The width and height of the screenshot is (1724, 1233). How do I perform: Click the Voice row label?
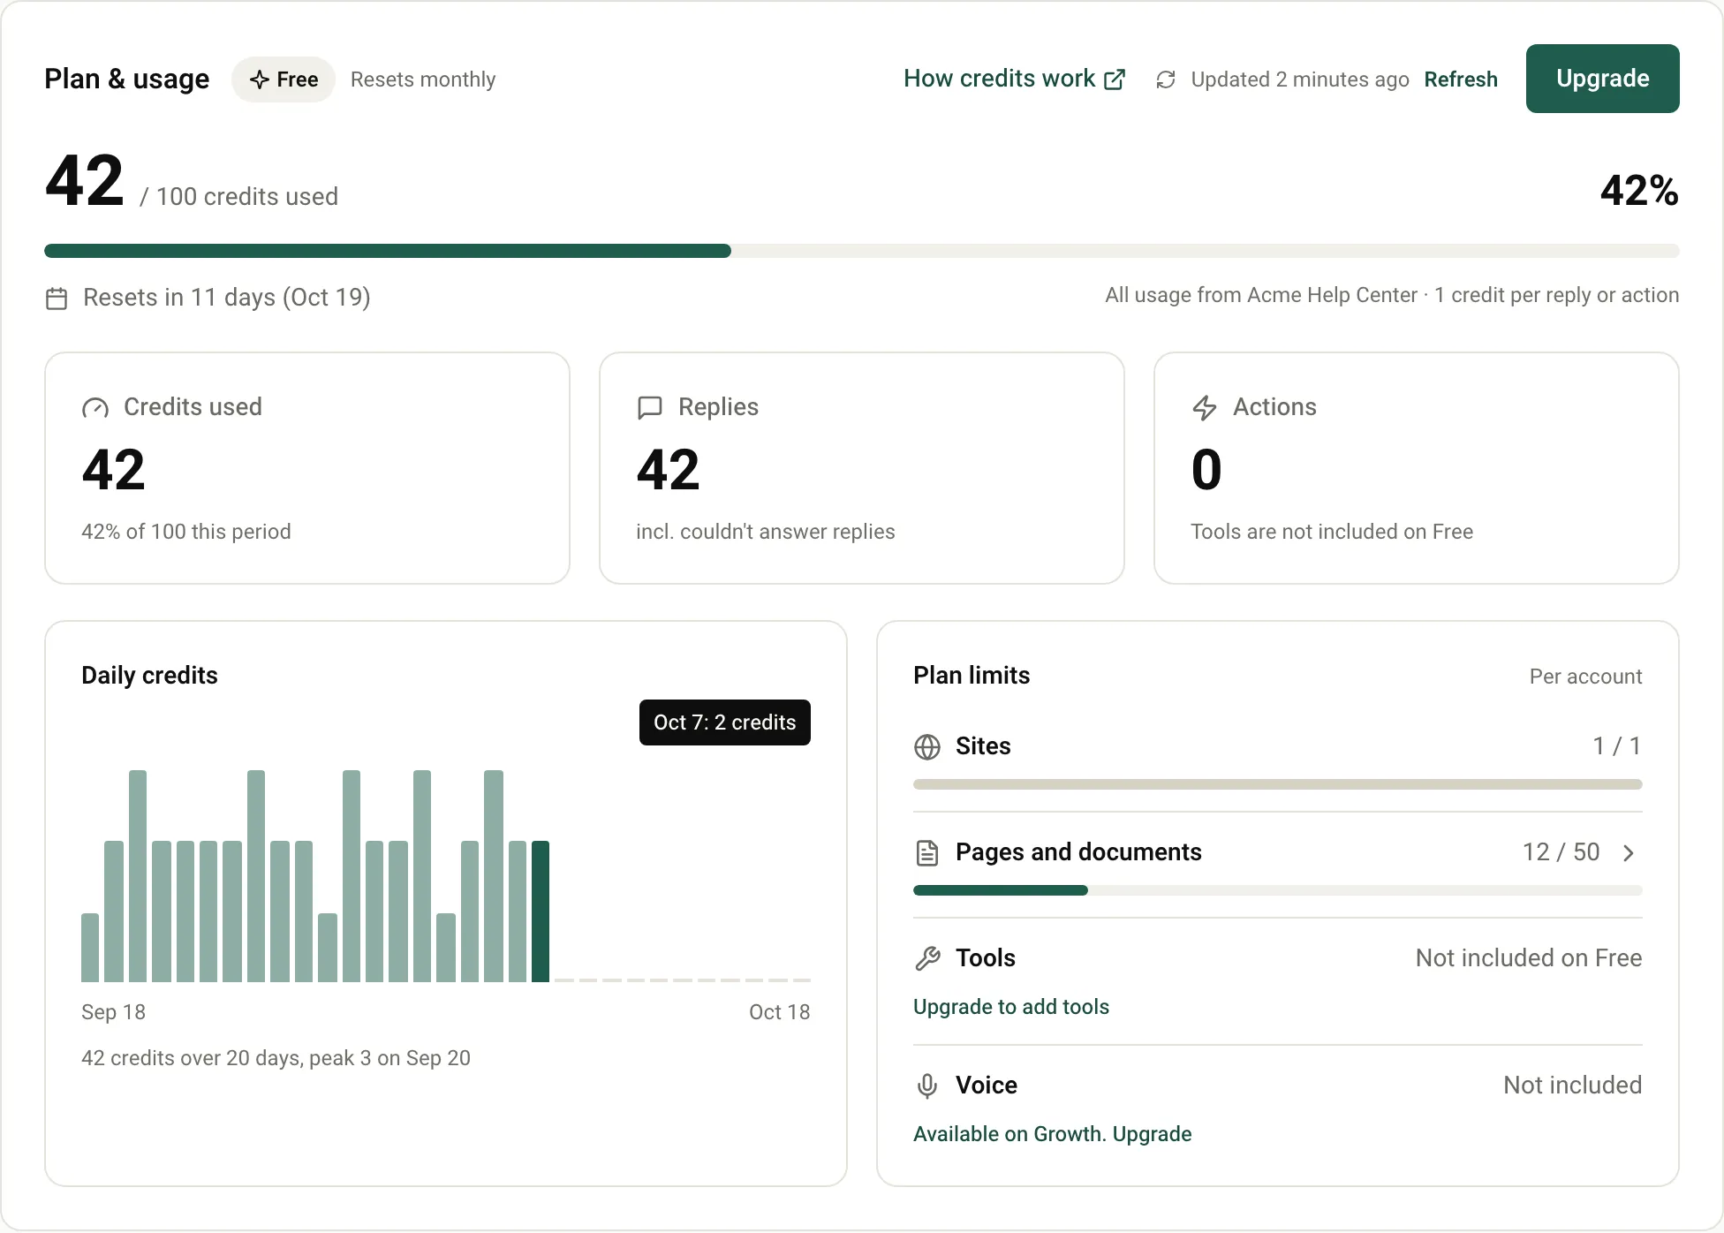tap(987, 1085)
